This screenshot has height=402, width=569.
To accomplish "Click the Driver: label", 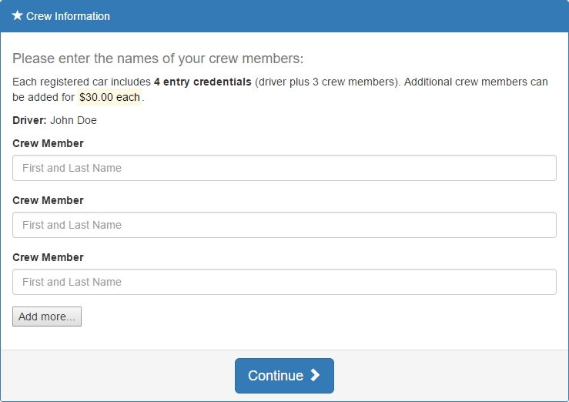I will coord(29,120).
